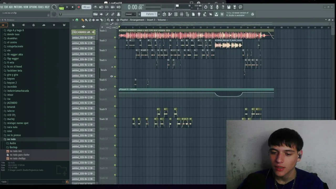Select the slice tool in playlist

(x=101, y=20)
